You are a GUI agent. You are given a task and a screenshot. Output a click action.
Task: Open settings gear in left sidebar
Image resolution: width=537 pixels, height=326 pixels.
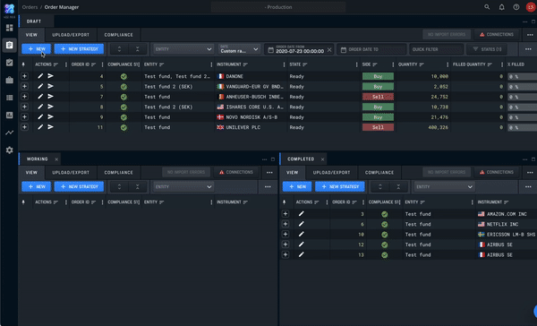tap(9, 150)
